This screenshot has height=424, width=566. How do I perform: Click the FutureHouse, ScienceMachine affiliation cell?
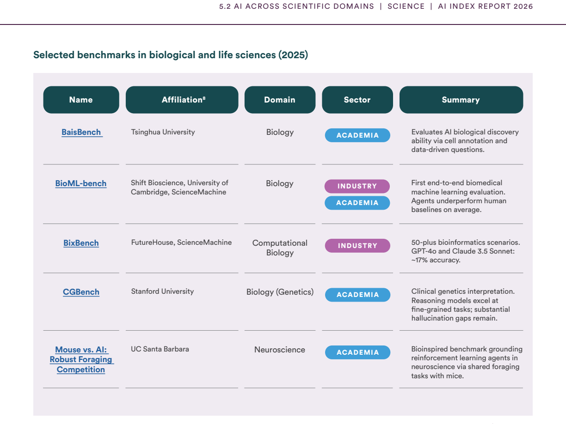pyautogui.click(x=181, y=242)
